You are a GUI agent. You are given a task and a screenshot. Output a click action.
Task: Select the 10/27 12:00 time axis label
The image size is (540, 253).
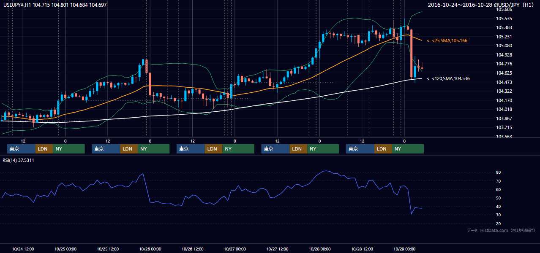click(x=278, y=249)
